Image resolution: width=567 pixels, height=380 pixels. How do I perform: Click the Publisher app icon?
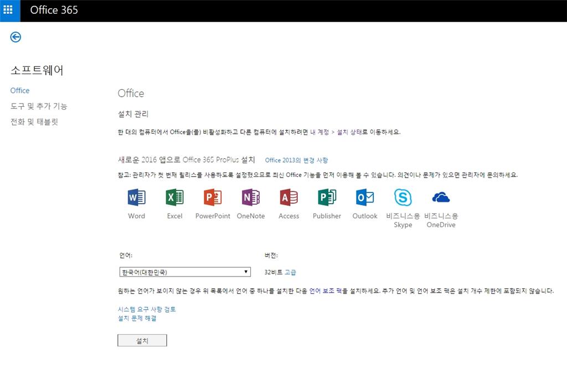coord(327,197)
